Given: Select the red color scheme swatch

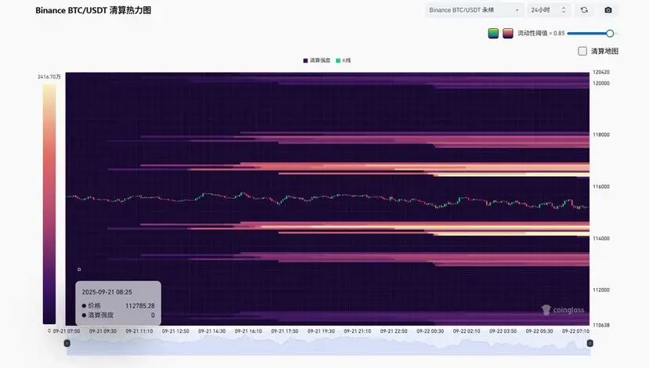Looking at the screenshot, I should pyautogui.click(x=508, y=33).
